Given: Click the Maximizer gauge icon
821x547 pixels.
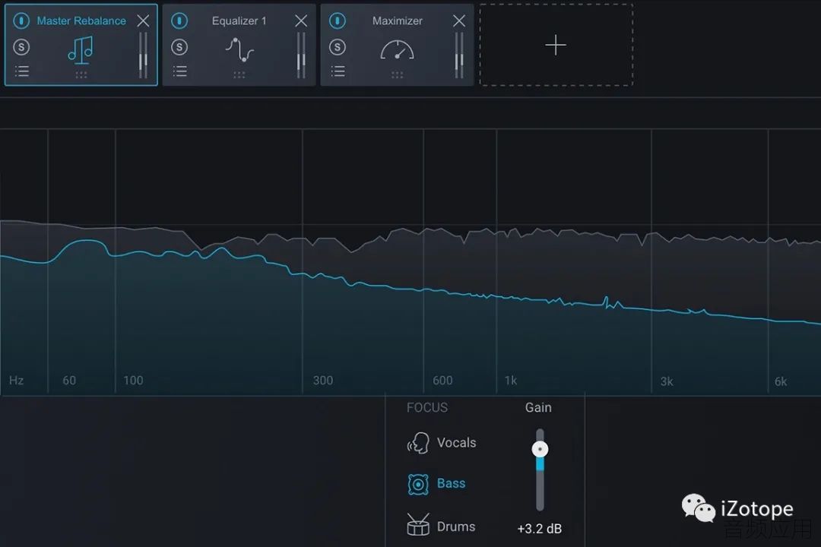Looking at the screenshot, I should [397, 50].
